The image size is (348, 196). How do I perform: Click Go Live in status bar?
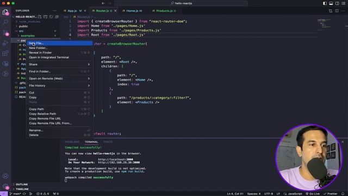click(x=312, y=194)
